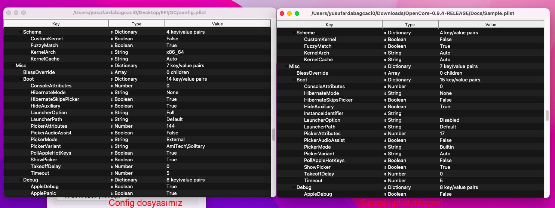Click the config.plist window scrollbar thumb
Screen dimensions: 555x208
point(273,134)
